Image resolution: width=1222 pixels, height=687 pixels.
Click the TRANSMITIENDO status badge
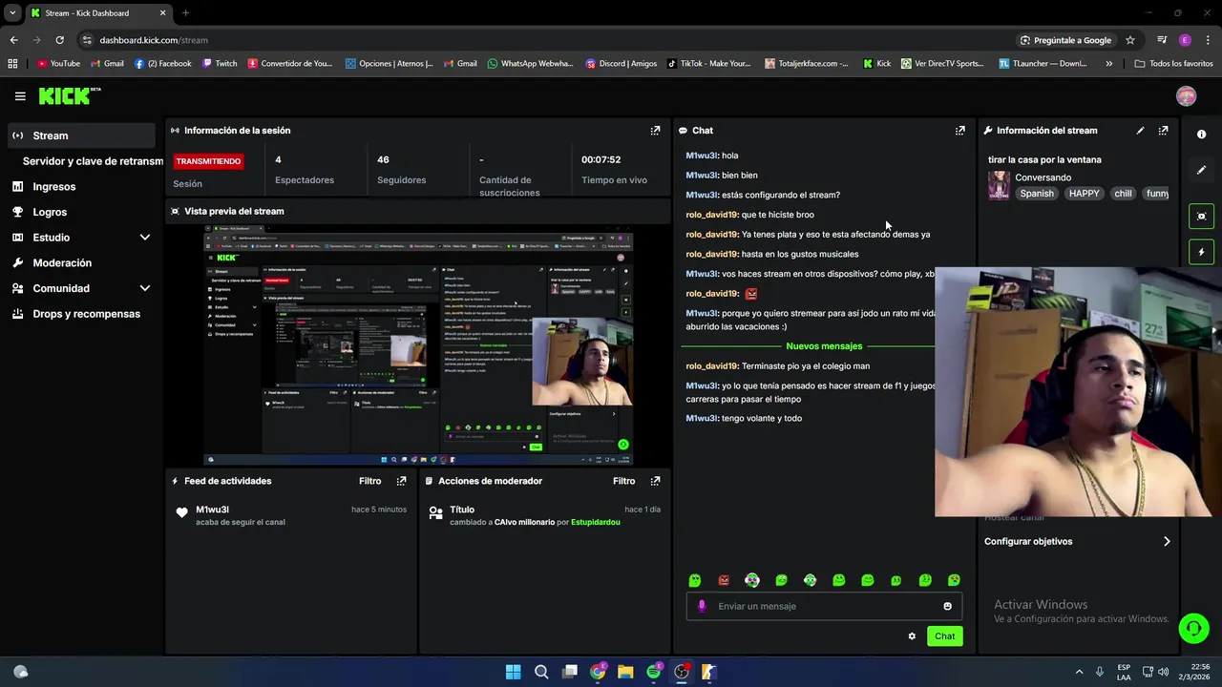[208, 161]
